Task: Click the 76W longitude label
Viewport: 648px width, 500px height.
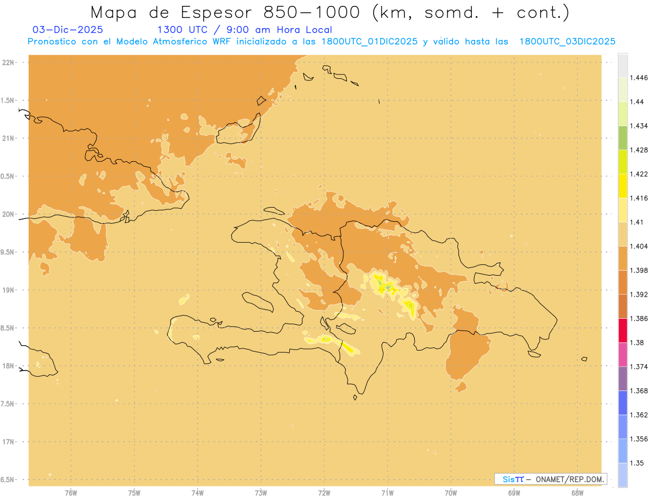Action: pos(71,493)
